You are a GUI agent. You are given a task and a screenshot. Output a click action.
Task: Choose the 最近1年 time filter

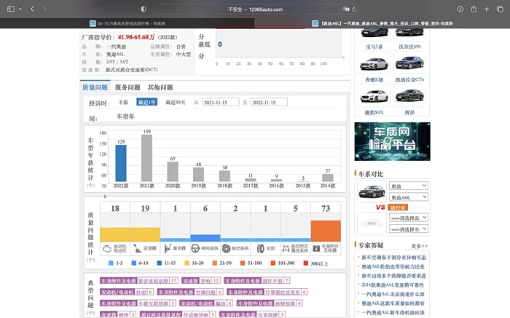(x=146, y=103)
